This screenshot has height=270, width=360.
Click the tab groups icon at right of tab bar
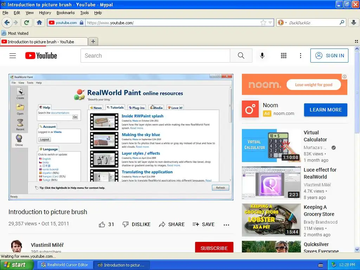(356, 41)
